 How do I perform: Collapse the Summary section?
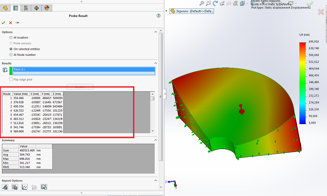pyautogui.click(x=155, y=140)
